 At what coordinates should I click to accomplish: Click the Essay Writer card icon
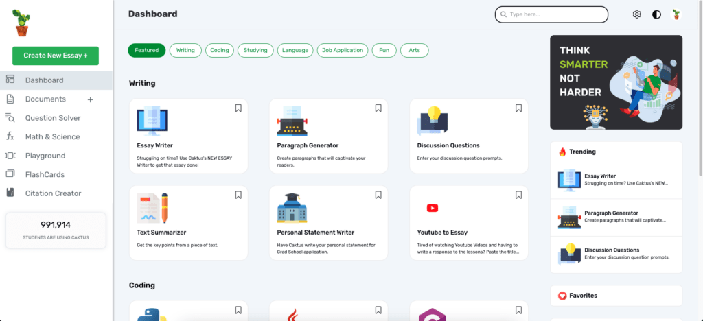click(x=150, y=120)
